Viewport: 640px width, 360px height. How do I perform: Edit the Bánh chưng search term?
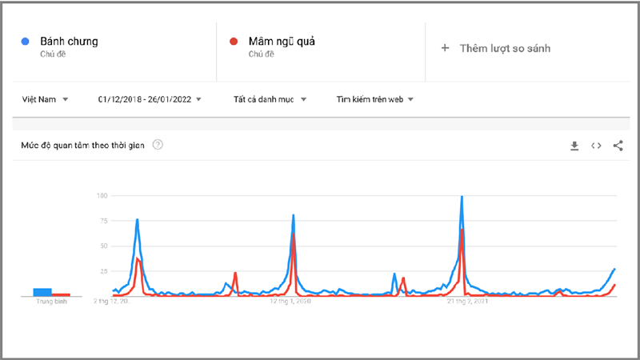(70, 42)
